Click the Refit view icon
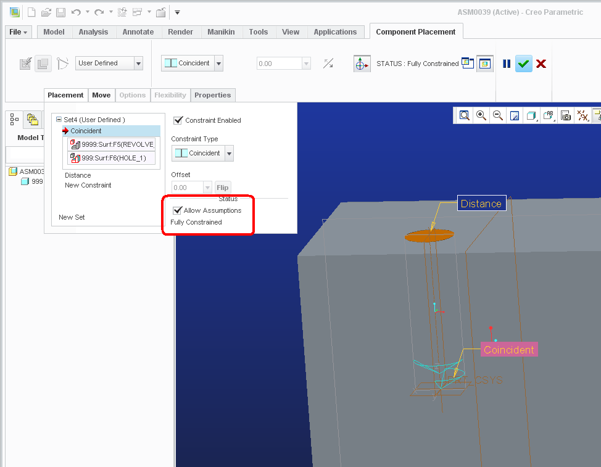Viewport: 601px width, 467px height. click(464, 115)
